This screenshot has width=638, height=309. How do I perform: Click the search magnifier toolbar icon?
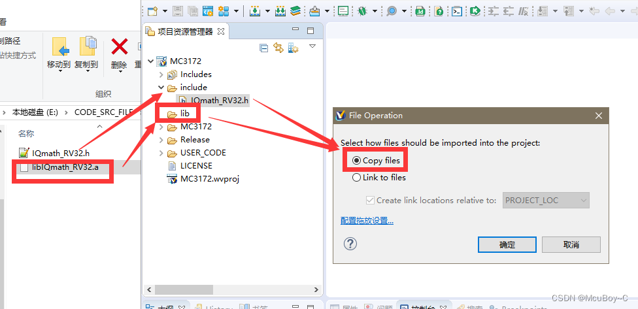point(392,11)
